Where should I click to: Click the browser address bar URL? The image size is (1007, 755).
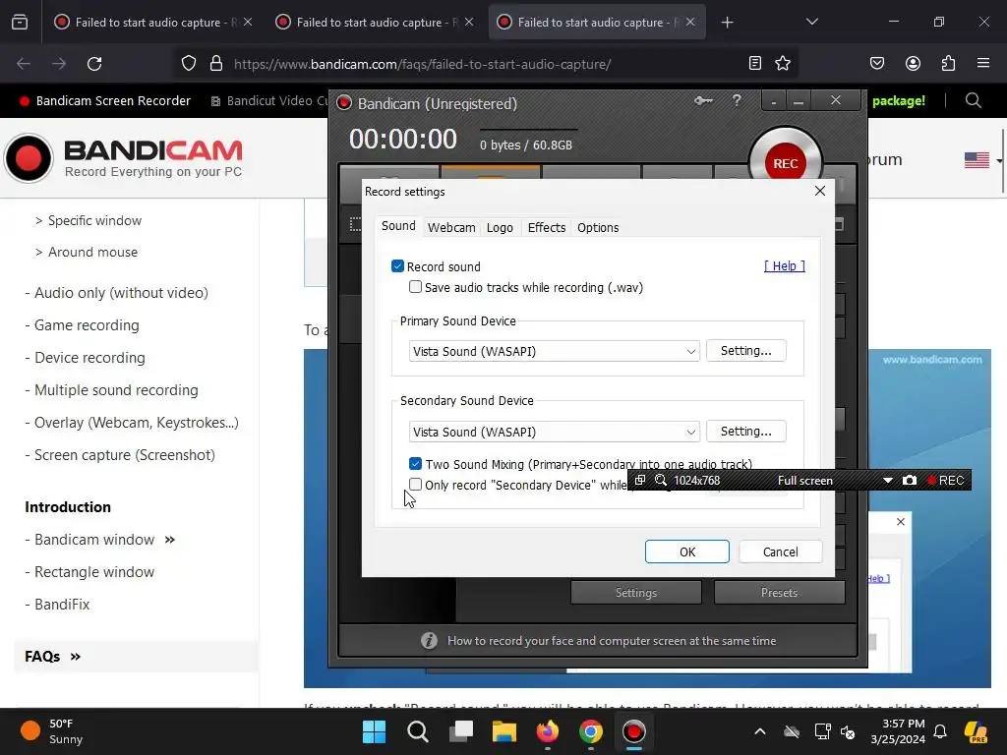[422, 64]
